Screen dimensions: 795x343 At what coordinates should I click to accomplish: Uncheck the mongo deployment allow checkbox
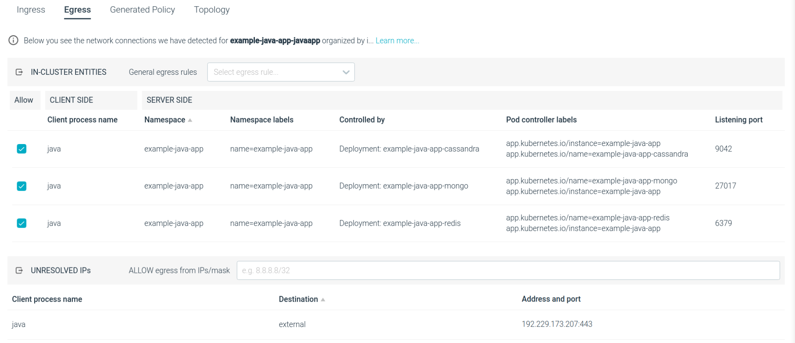(x=21, y=186)
